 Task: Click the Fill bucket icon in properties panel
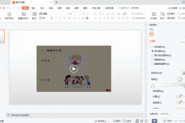click(151, 29)
